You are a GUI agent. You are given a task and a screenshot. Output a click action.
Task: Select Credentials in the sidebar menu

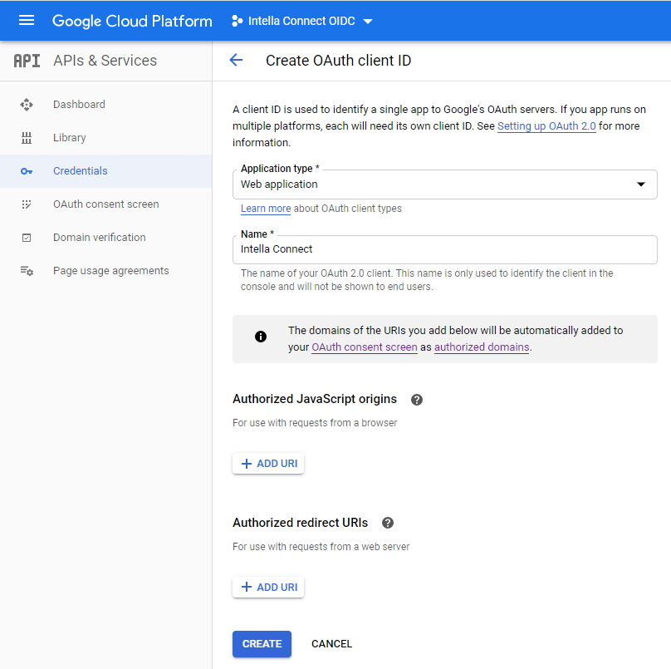[80, 170]
